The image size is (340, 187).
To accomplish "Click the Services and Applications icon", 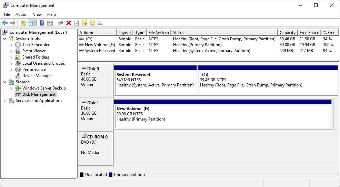I will (11, 101).
